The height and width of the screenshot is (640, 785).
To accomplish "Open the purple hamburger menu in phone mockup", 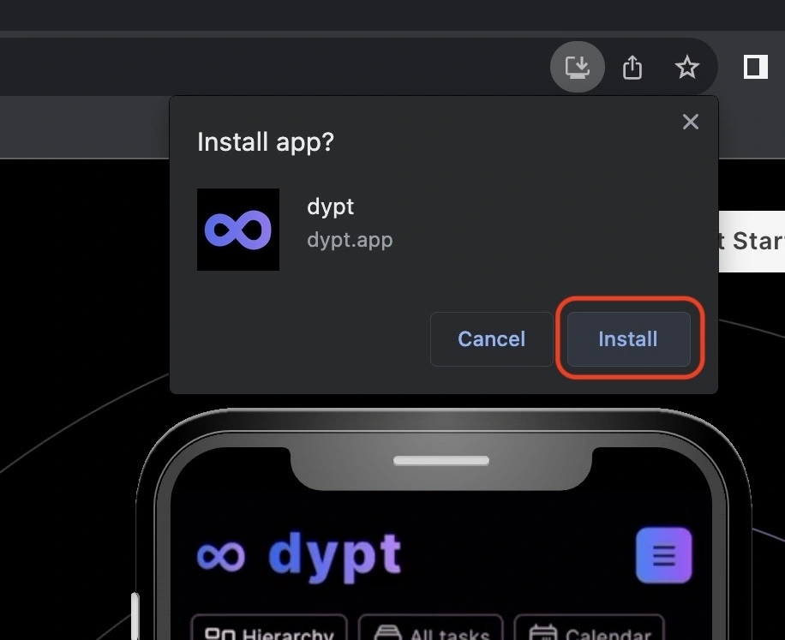I will coord(663,555).
